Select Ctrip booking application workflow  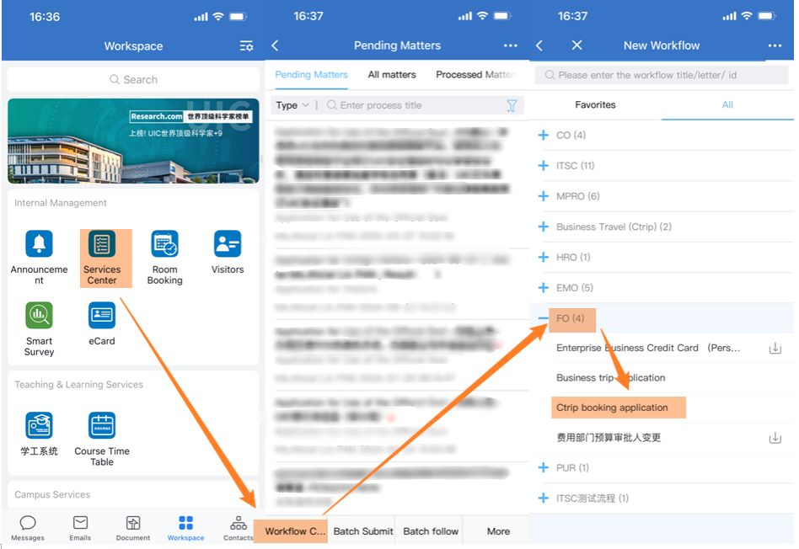pyautogui.click(x=613, y=408)
